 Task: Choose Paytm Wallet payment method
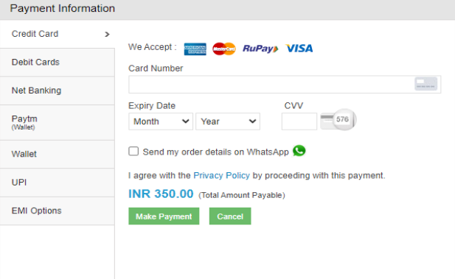point(58,122)
